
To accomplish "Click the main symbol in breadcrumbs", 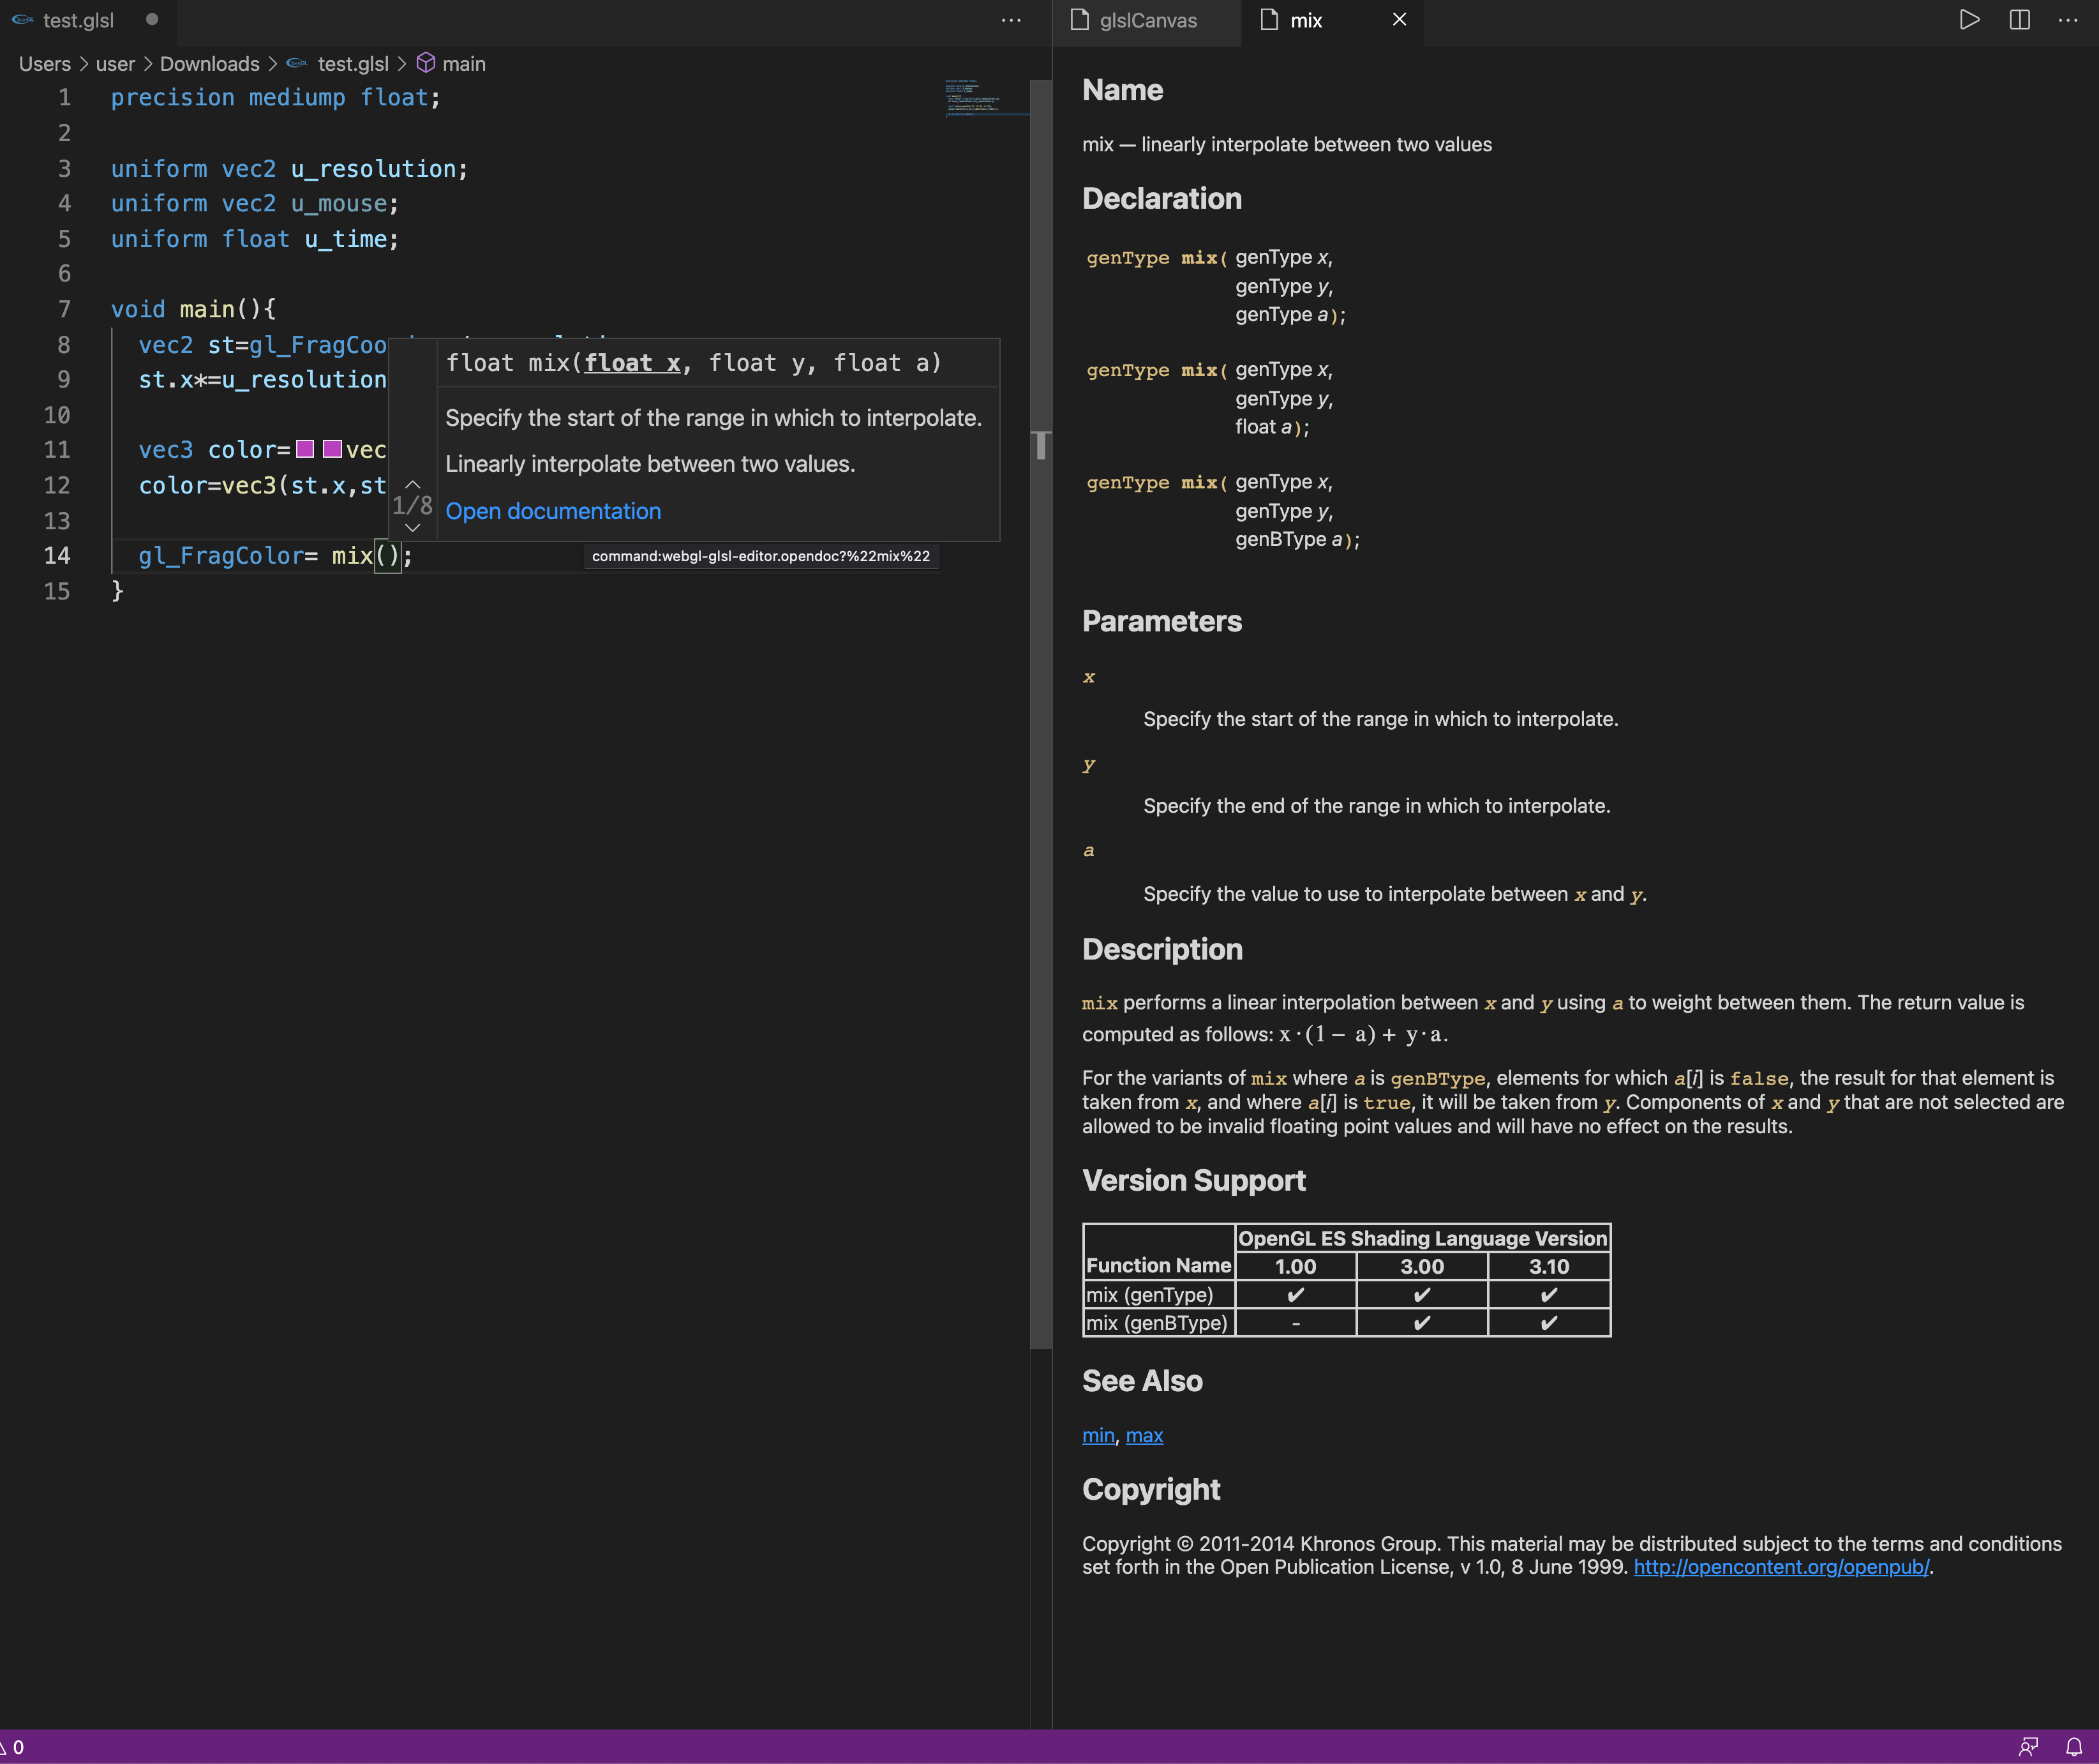I will 463,64.
